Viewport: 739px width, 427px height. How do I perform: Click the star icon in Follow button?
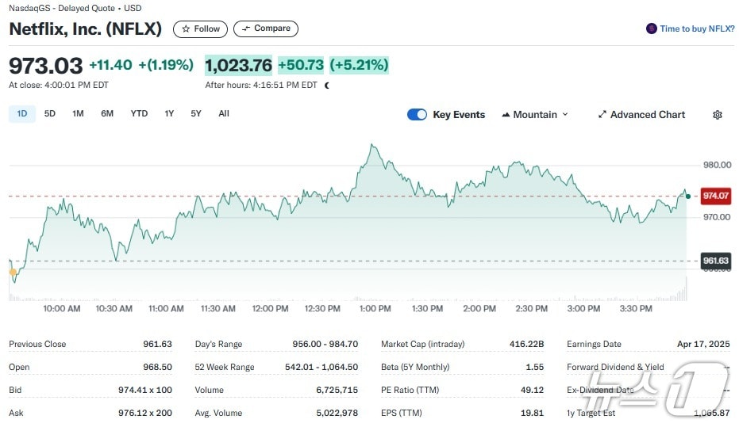(186, 29)
